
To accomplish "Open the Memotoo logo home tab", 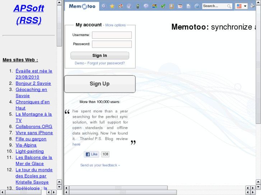I will pos(82,6).
